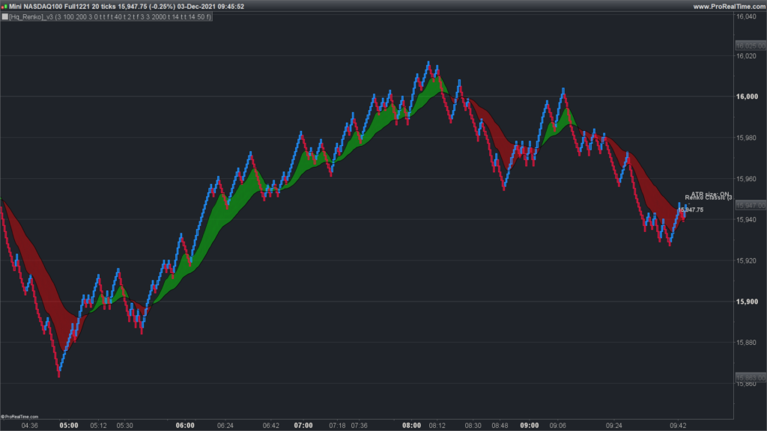The width and height of the screenshot is (767, 431).
Task: Click the 07:36 time axis label
Action: pos(359,426)
